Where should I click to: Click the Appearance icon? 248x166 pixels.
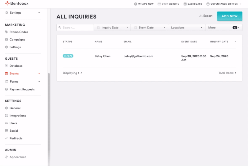[6, 157]
